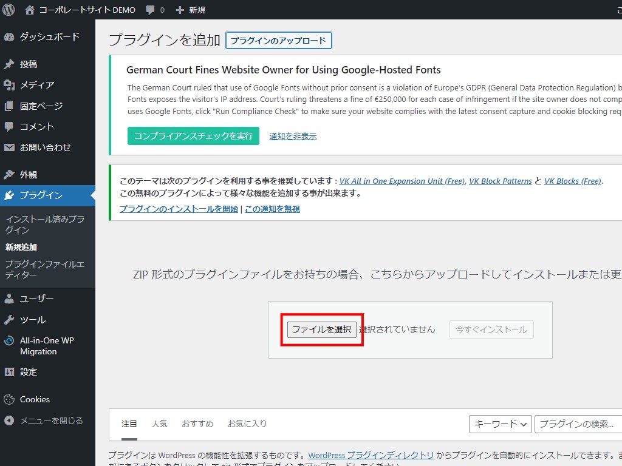The width and height of the screenshot is (622, 466).
Task: Click the WordPress logo icon
Action: click(9, 10)
